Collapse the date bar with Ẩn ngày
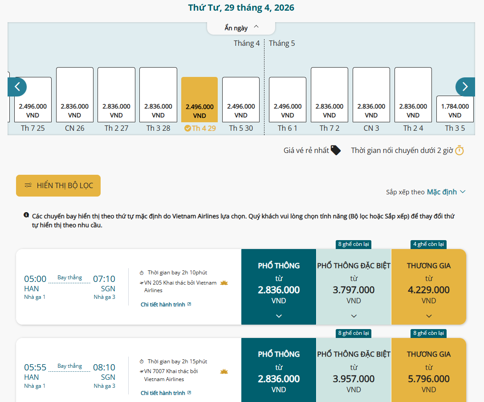This screenshot has width=484, height=402. click(241, 28)
